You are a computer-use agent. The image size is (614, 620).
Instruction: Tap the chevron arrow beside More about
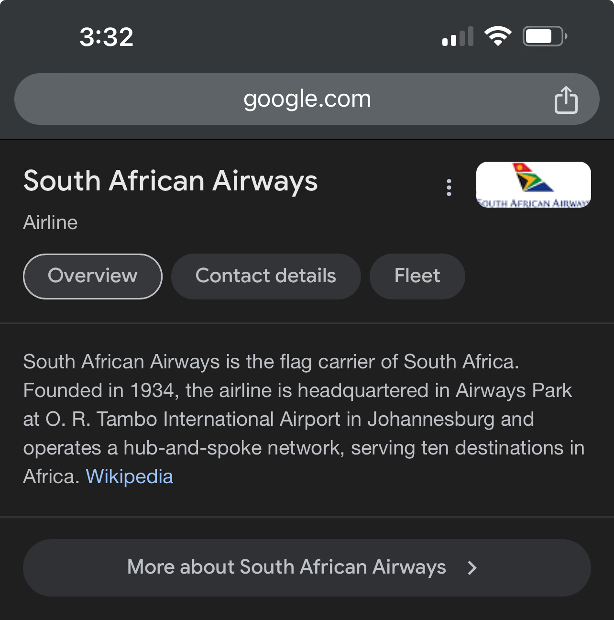pos(472,568)
